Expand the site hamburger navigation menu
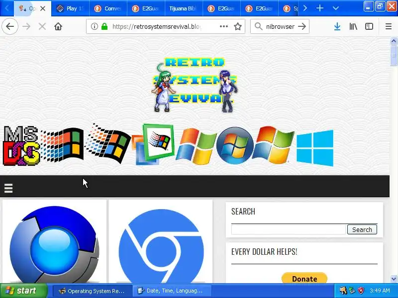This screenshot has width=398, height=298. 8,188
